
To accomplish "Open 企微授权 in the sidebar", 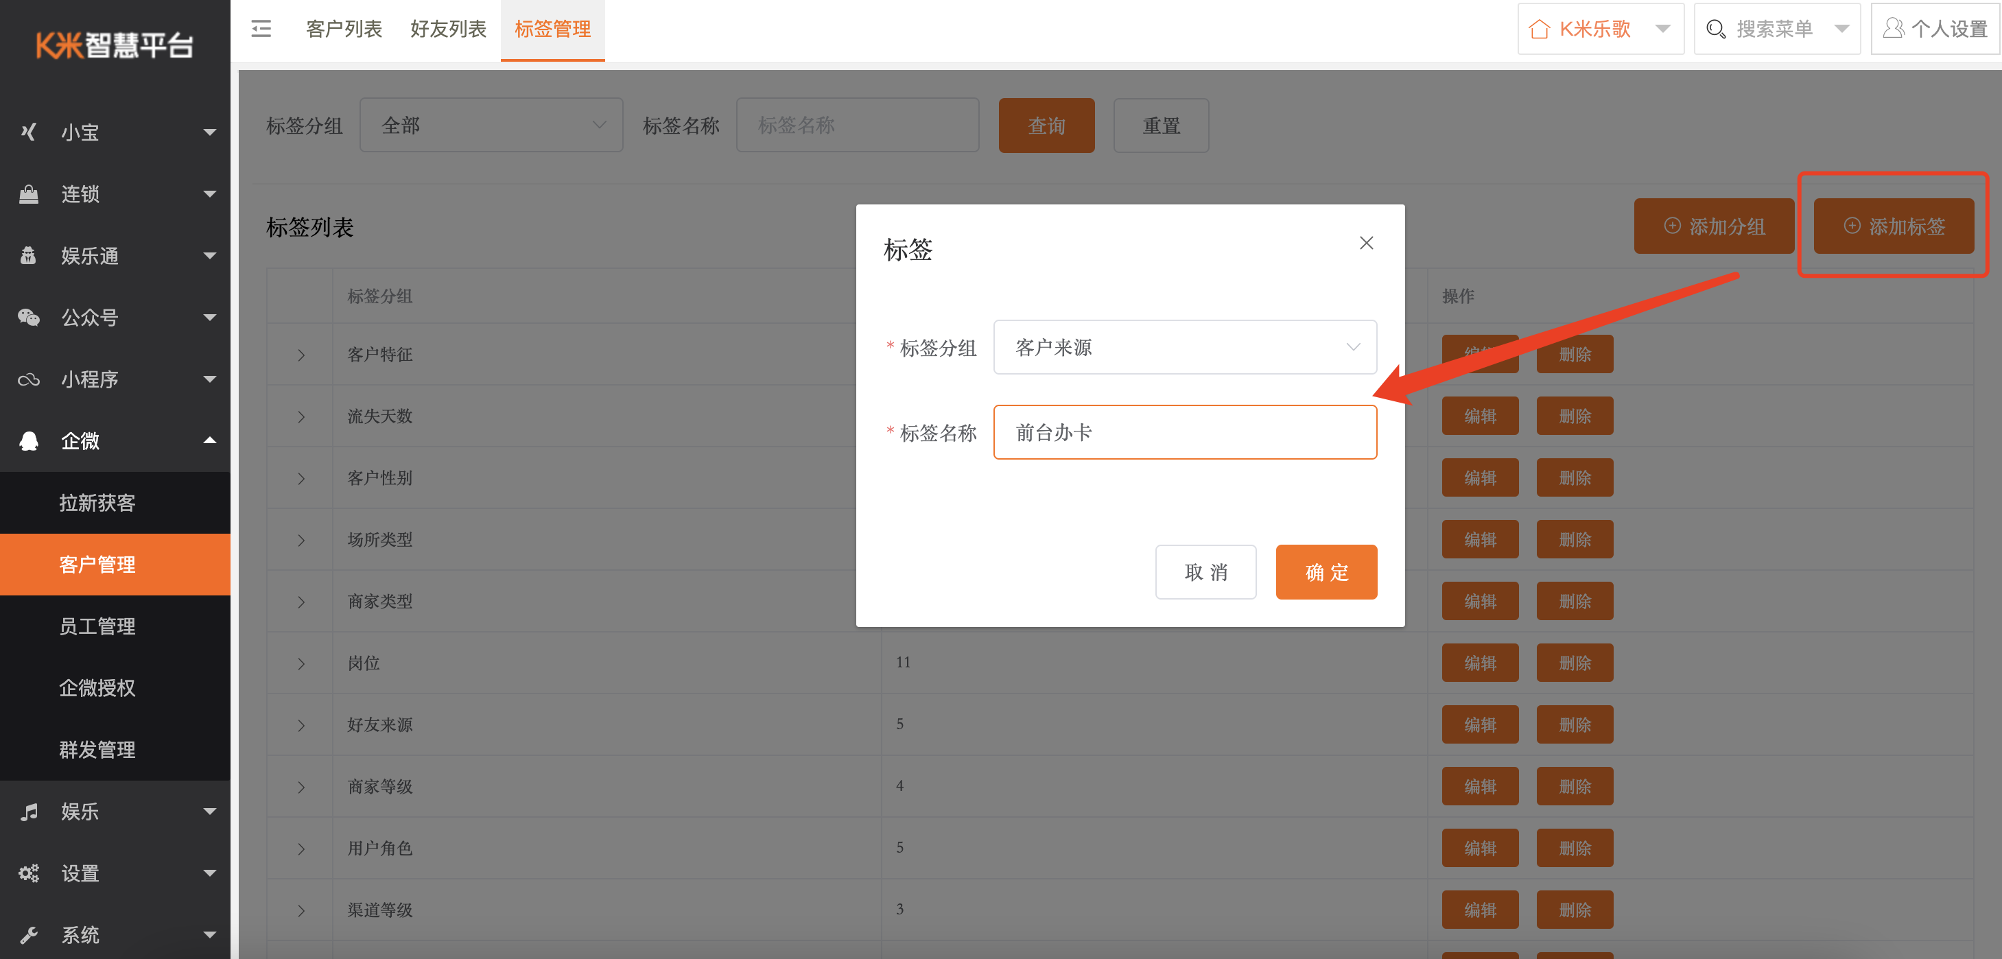I will coord(115,688).
